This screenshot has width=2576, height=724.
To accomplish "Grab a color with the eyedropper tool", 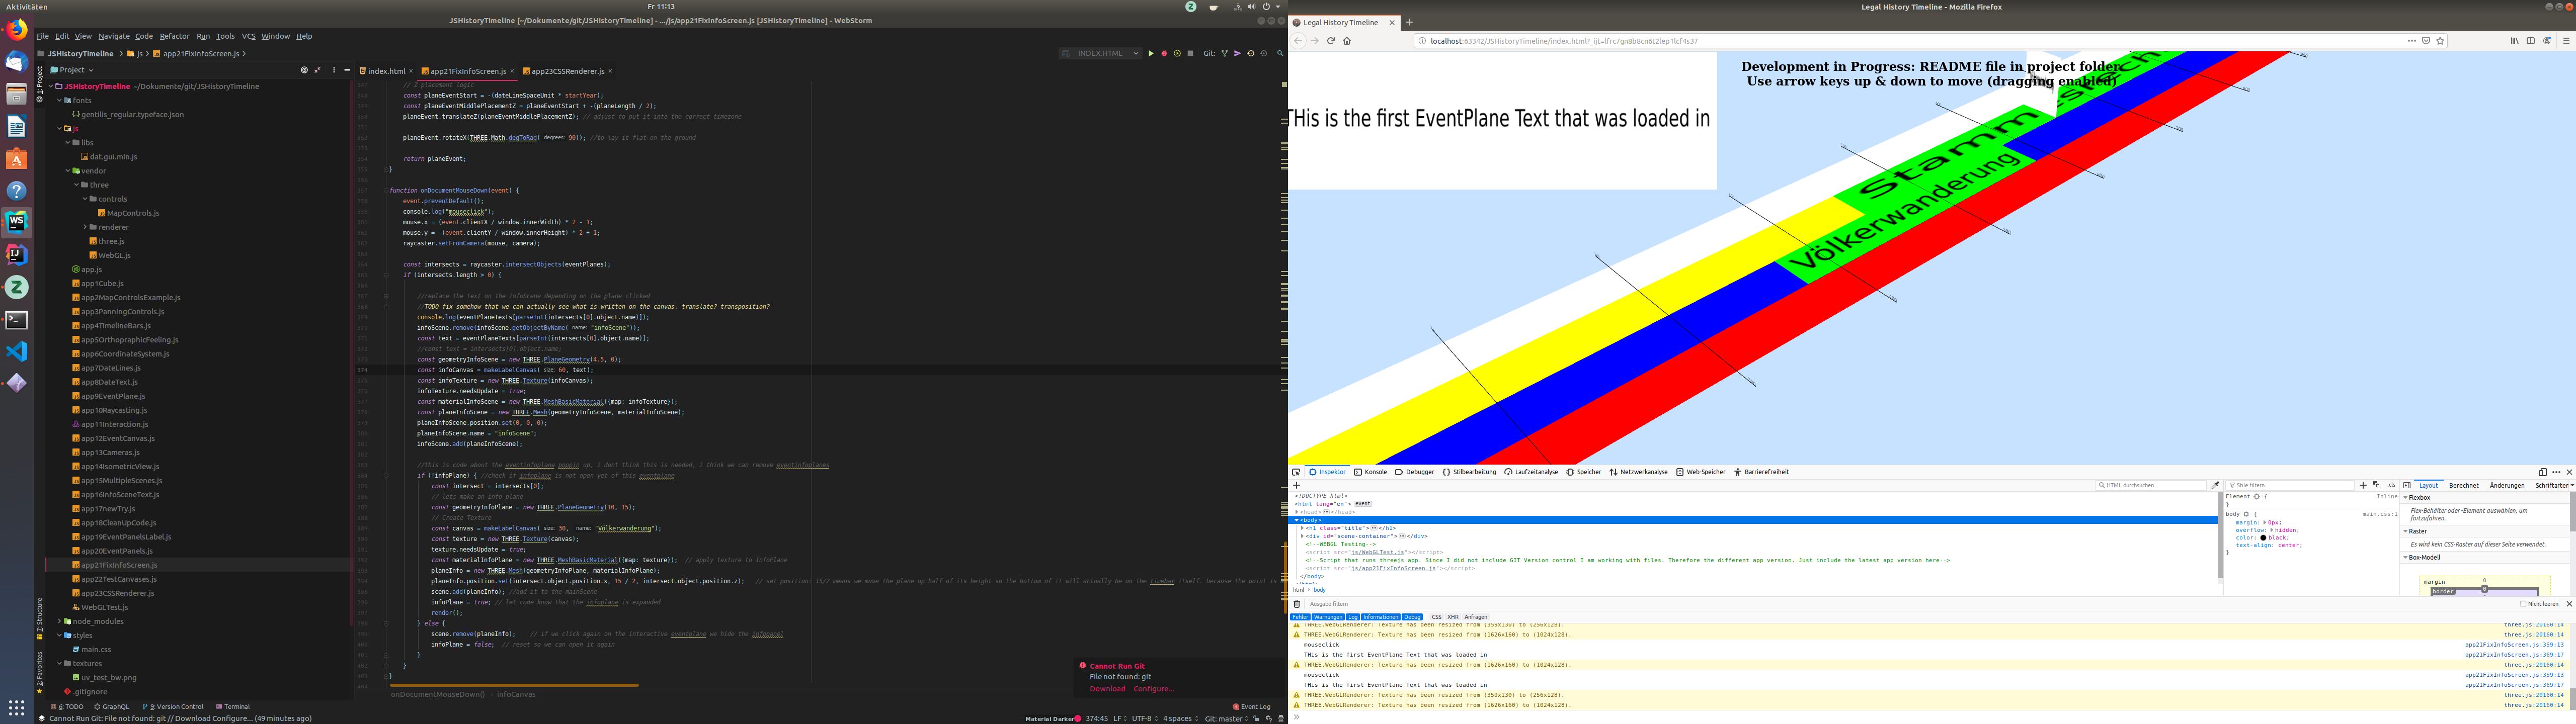I will point(2215,485).
